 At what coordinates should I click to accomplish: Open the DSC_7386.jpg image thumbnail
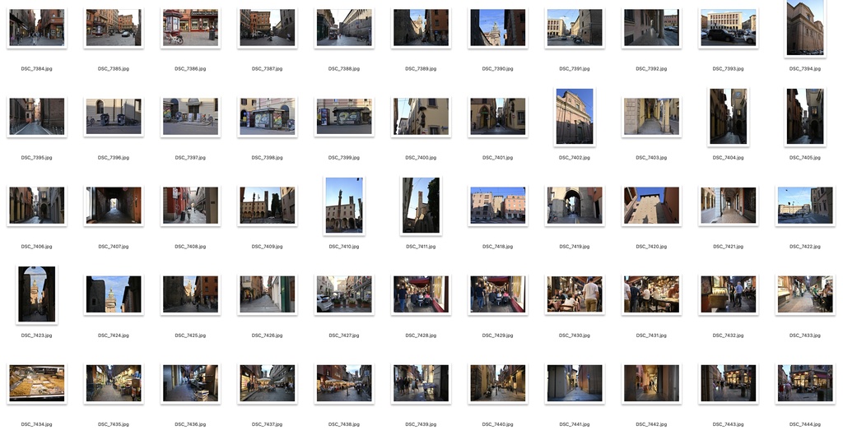[190, 27]
